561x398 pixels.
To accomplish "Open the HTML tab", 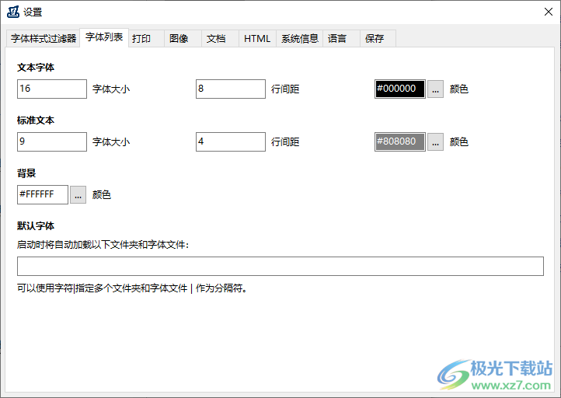I will pyautogui.click(x=257, y=38).
